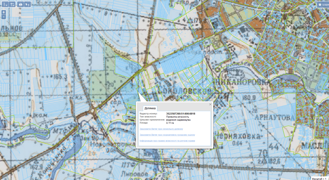Open link Замовити Витяг про земельну ділянку
The height and width of the screenshot is (180, 329).
(161, 129)
